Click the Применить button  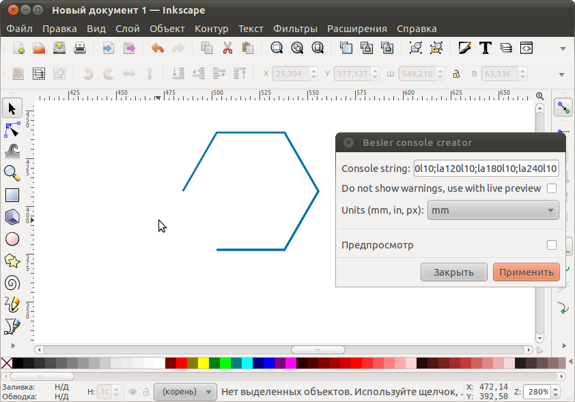tap(527, 272)
